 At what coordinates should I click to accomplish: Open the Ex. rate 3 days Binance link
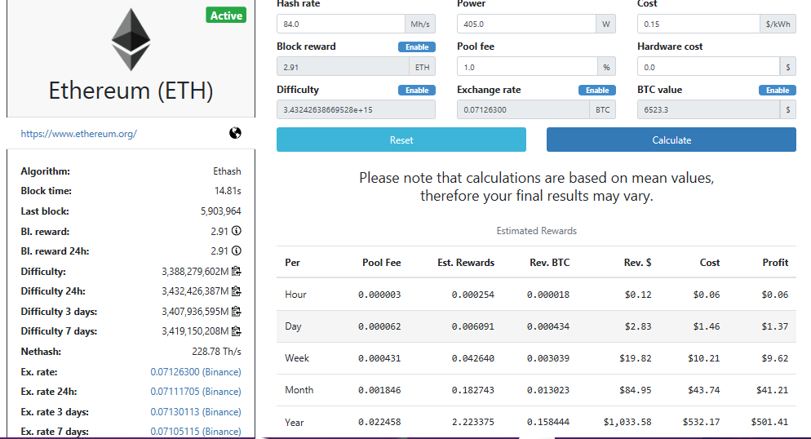coord(196,411)
